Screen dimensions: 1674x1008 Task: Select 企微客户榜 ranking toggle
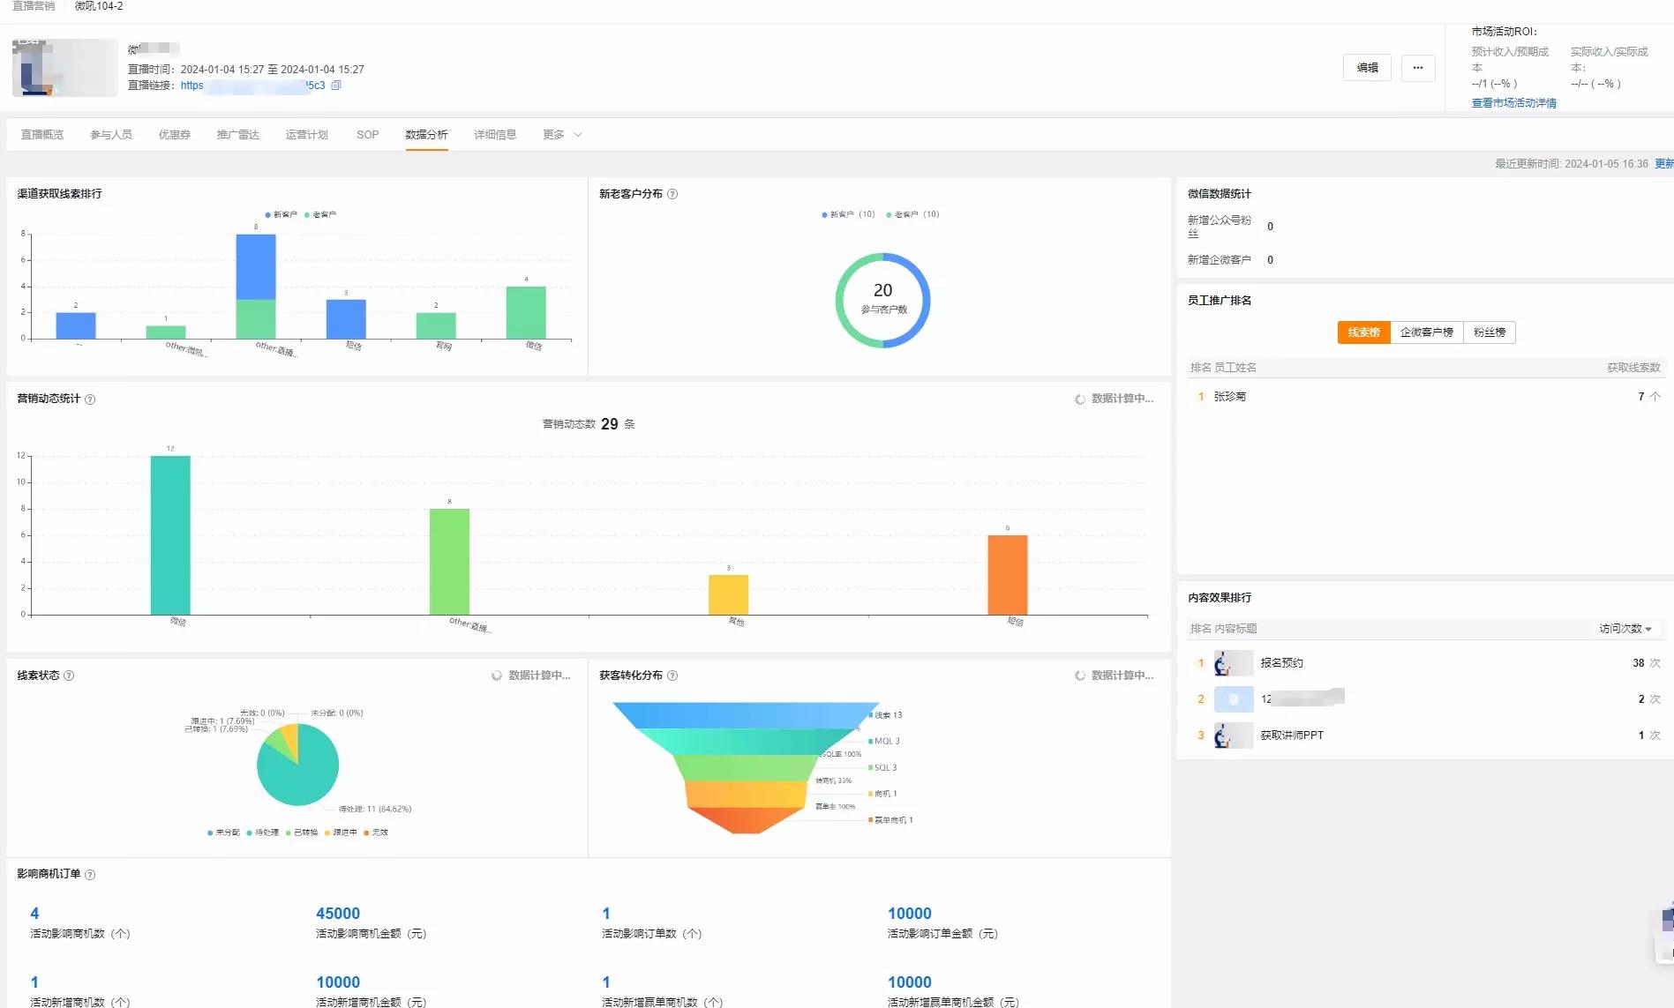(1426, 332)
